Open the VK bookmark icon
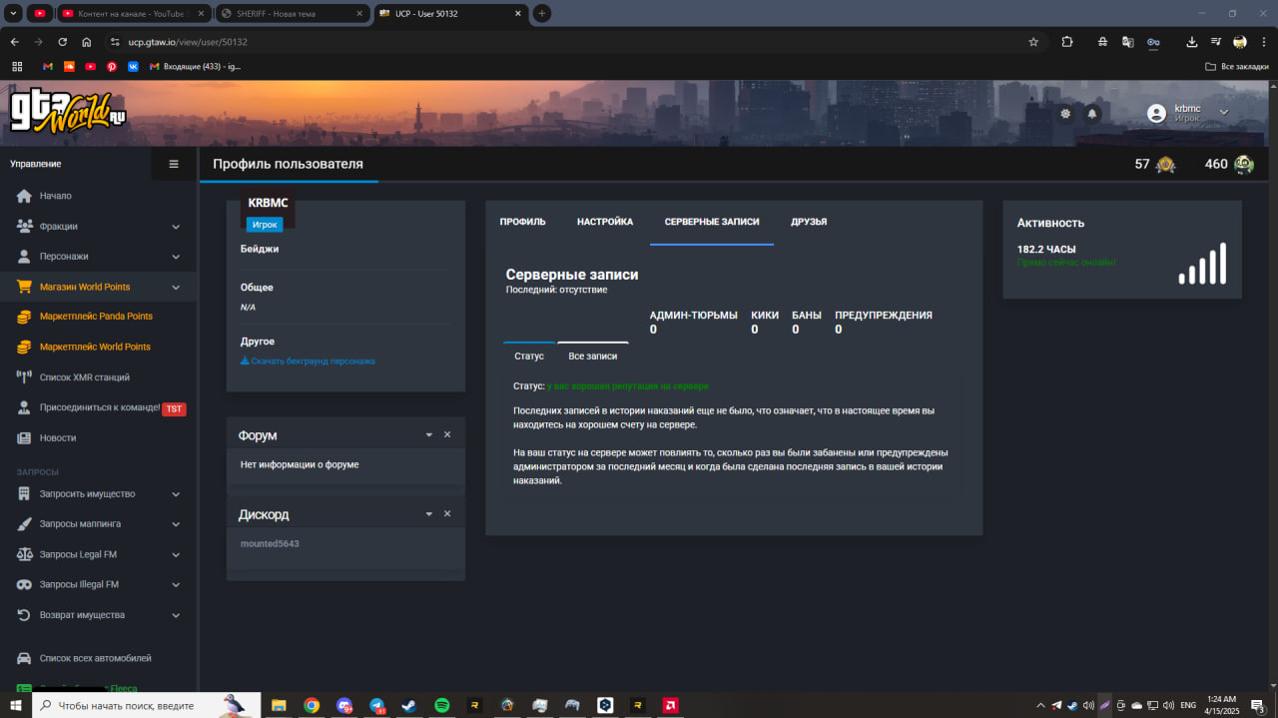The image size is (1278, 718). pos(133,67)
